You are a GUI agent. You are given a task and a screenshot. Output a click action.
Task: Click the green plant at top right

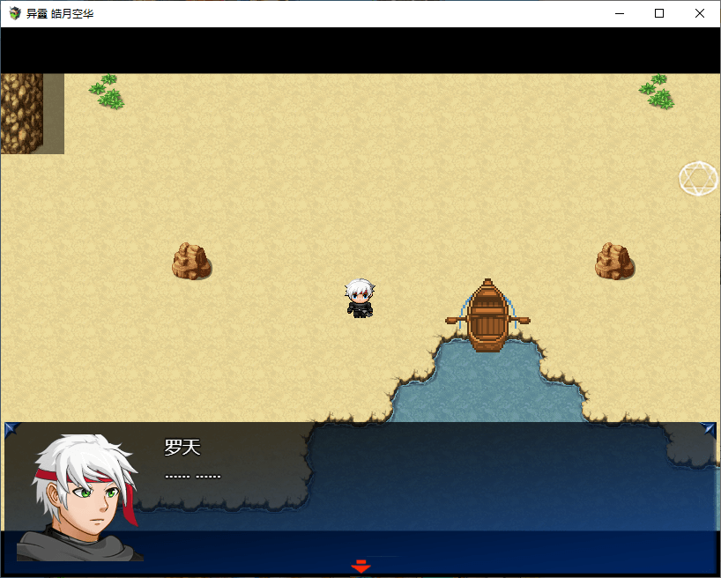[x=658, y=92]
